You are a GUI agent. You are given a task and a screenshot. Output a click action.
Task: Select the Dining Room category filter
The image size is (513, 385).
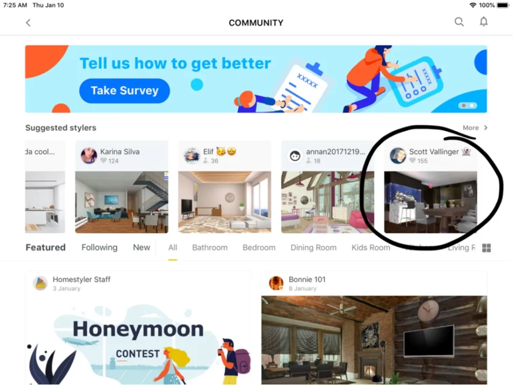[313, 248]
